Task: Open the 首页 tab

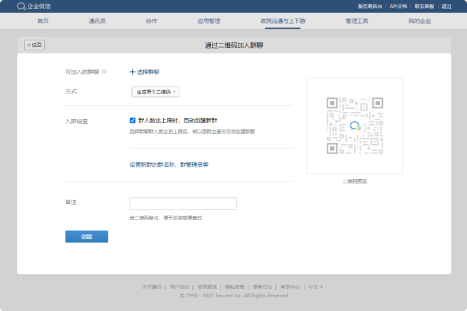Action: [x=43, y=21]
